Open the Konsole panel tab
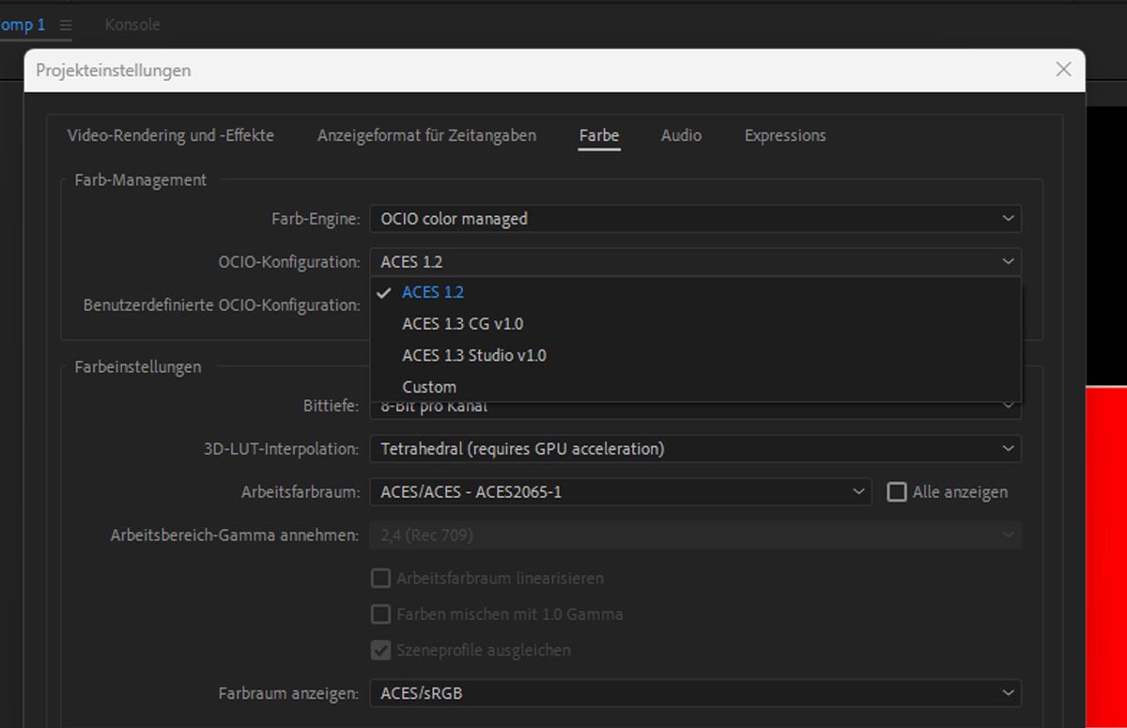The height and width of the screenshot is (728, 1127). point(132,25)
